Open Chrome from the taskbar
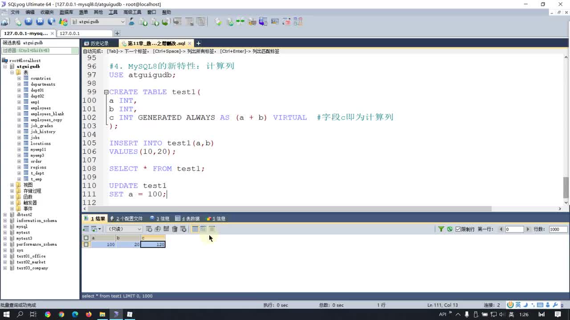570x320 pixels. click(61, 314)
